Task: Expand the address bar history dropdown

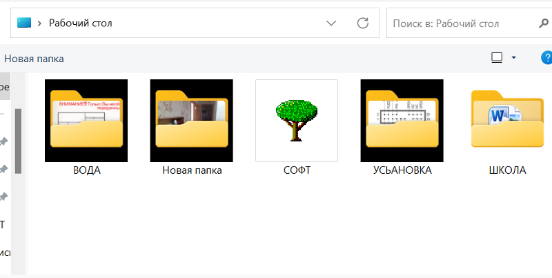Action: pyautogui.click(x=331, y=23)
